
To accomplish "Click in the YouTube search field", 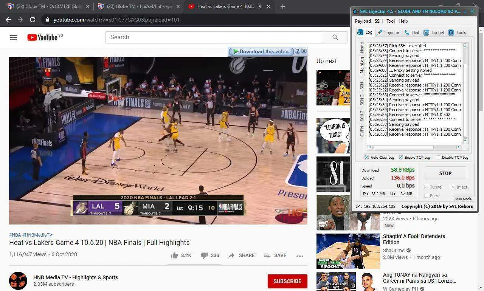I will click(214, 37).
